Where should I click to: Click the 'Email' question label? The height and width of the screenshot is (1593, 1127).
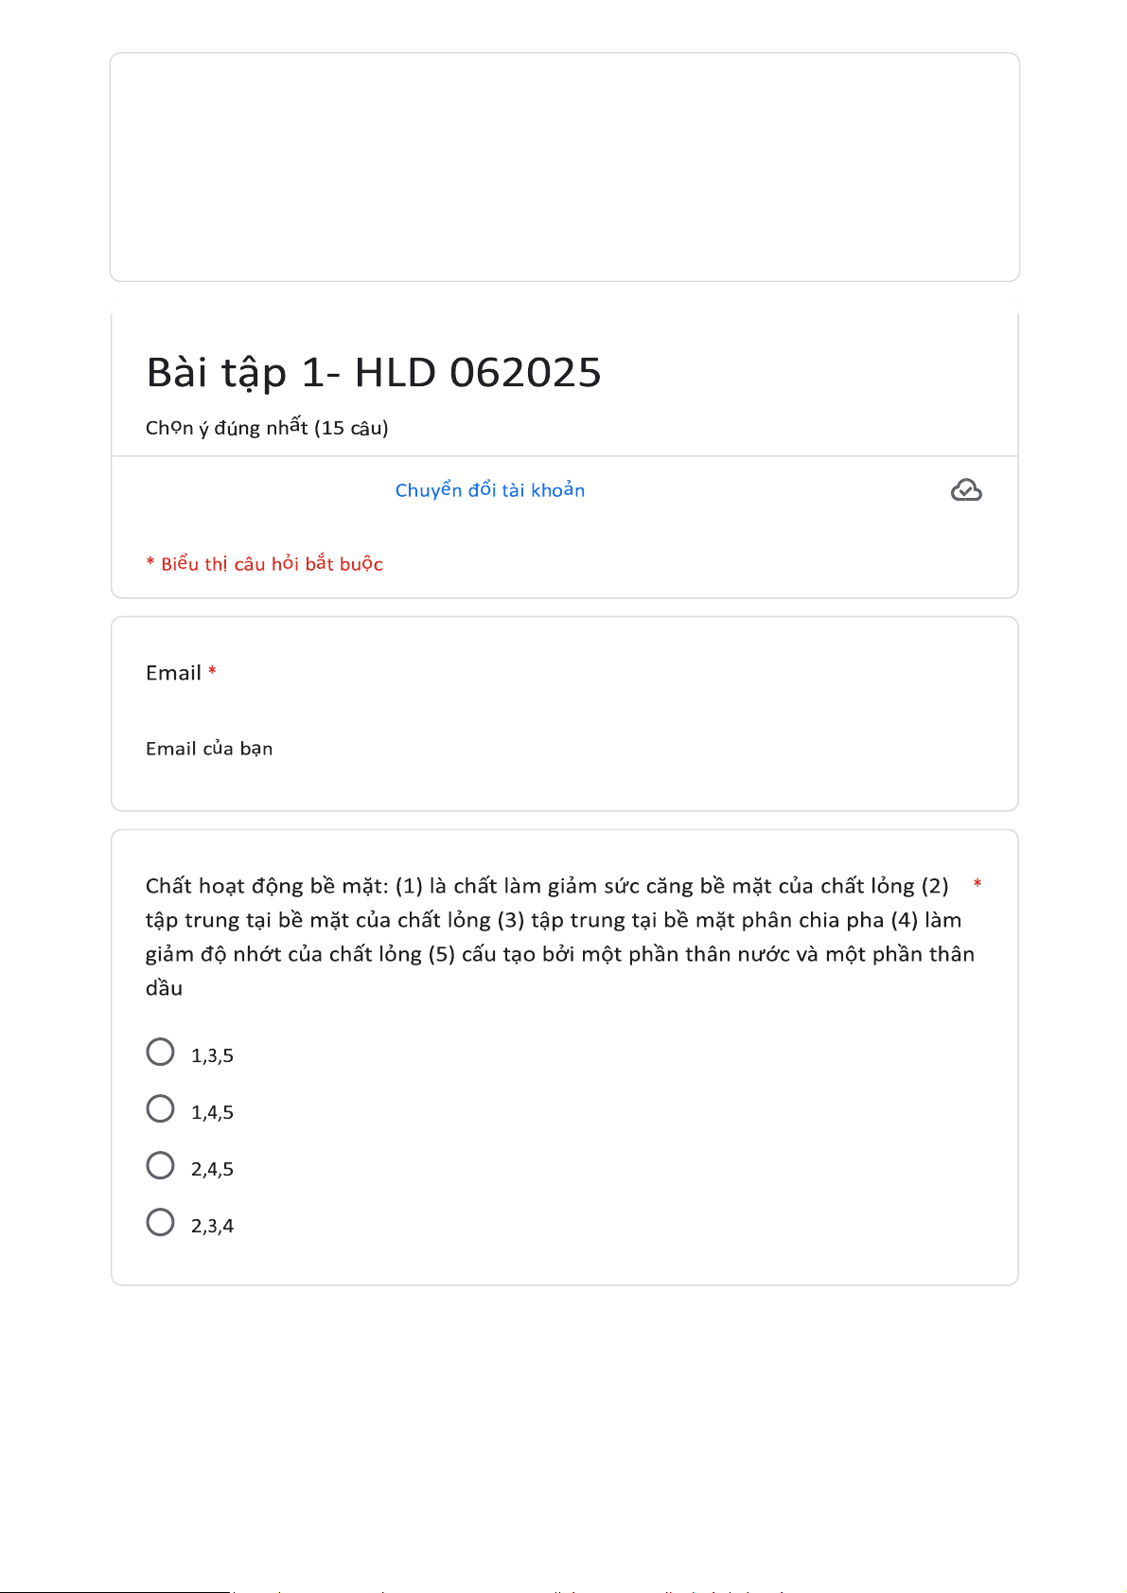tap(173, 673)
